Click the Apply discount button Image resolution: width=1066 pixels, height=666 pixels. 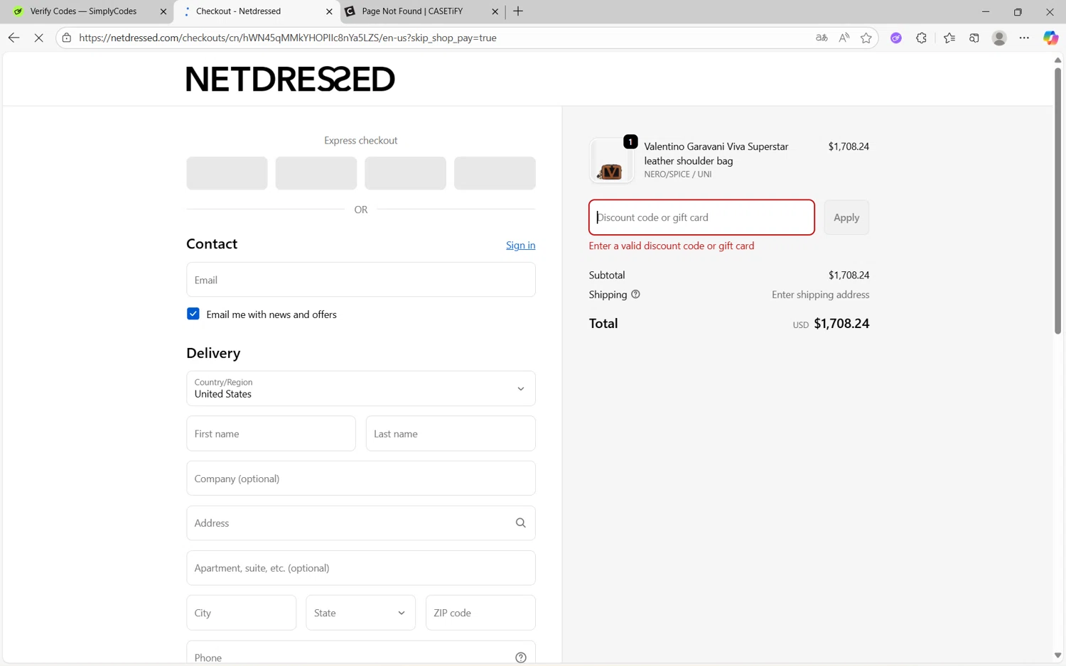(846, 217)
